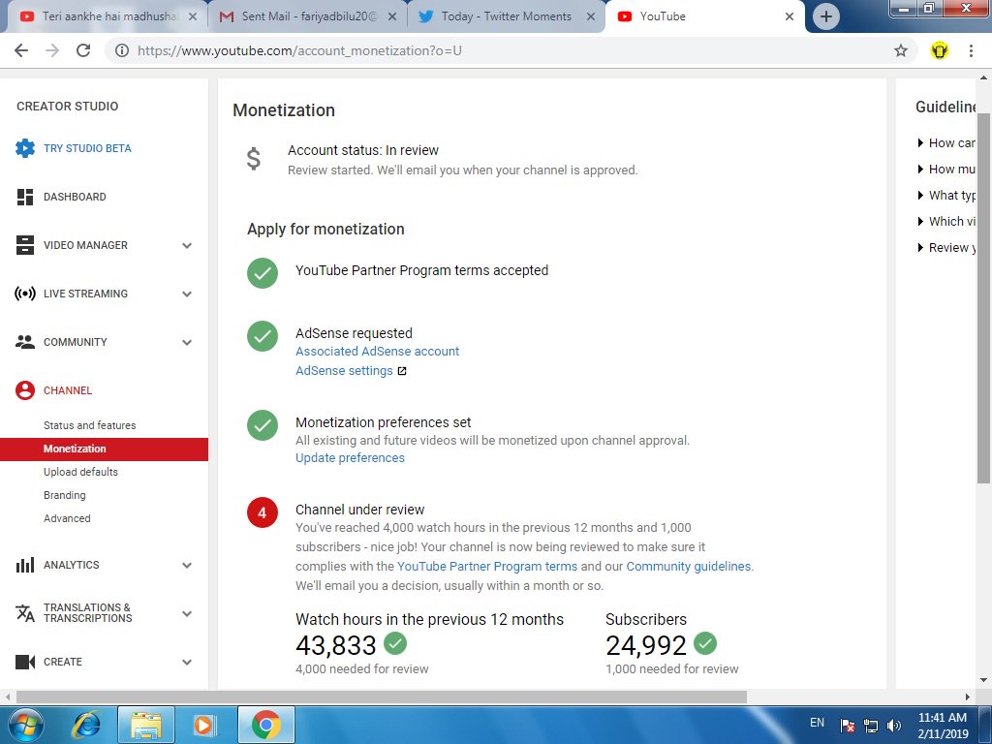Open the Associated AdSense account link
This screenshot has height=744, width=992.
(377, 351)
